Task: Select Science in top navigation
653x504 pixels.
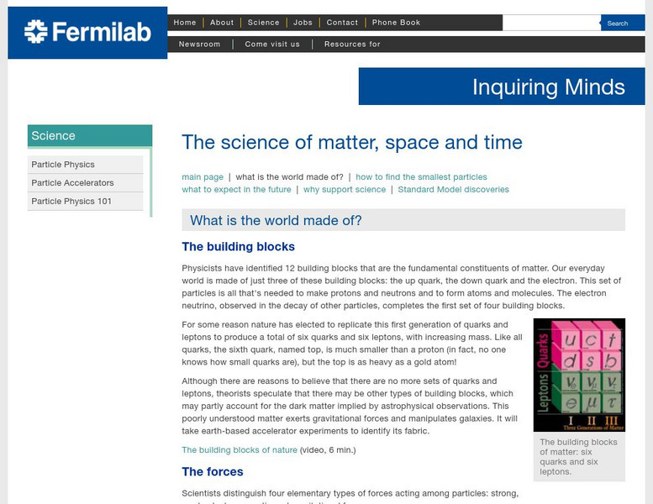Action: (x=263, y=23)
